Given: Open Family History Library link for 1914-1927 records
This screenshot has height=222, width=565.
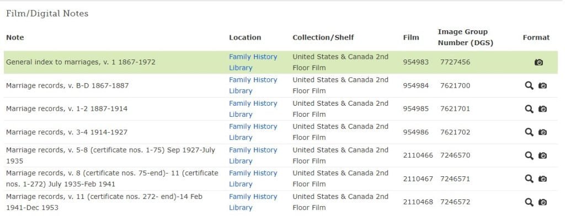Looking at the screenshot, I should [x=253, y=132].
